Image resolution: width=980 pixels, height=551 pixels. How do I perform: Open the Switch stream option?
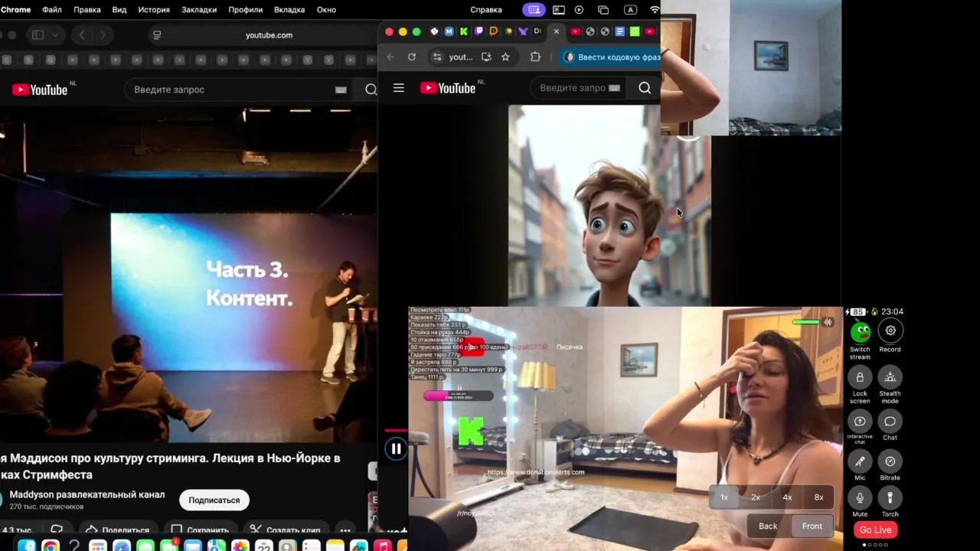click(x=860, y=332)
